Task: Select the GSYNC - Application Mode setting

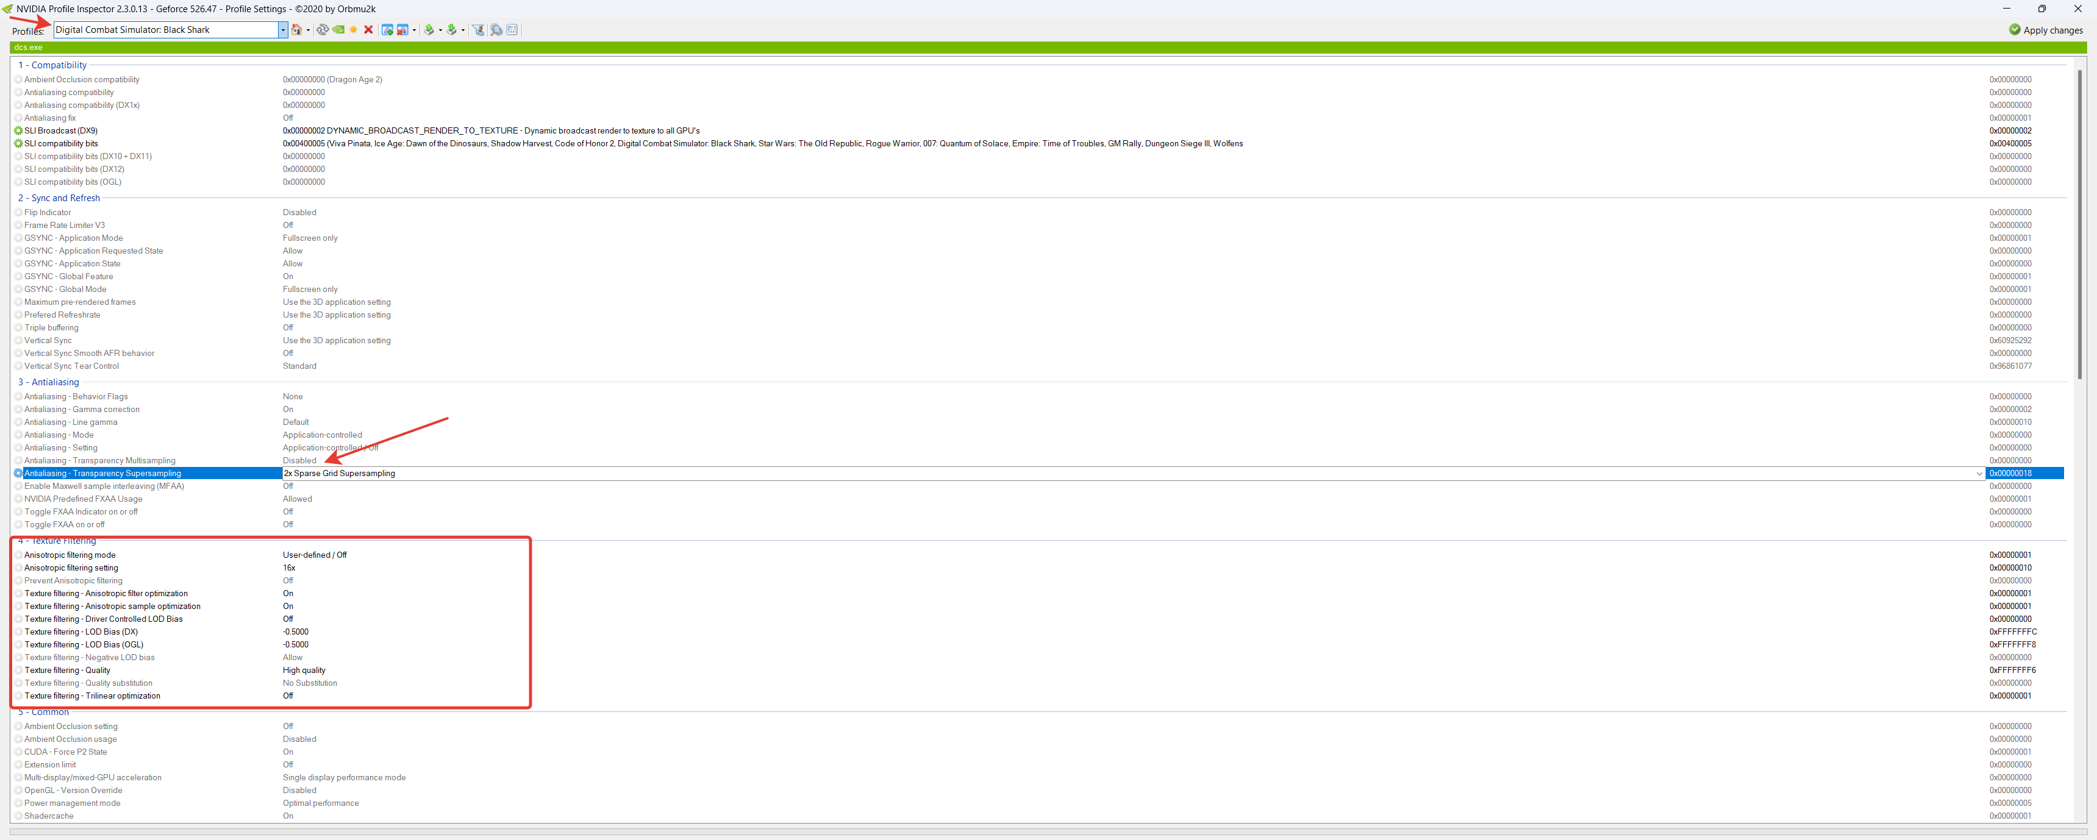Action: [1038, 238]
